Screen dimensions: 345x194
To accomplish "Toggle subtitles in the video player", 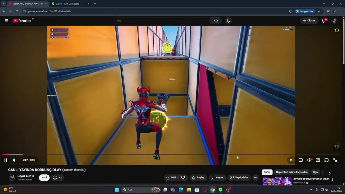I will click(x=301, y=160).
